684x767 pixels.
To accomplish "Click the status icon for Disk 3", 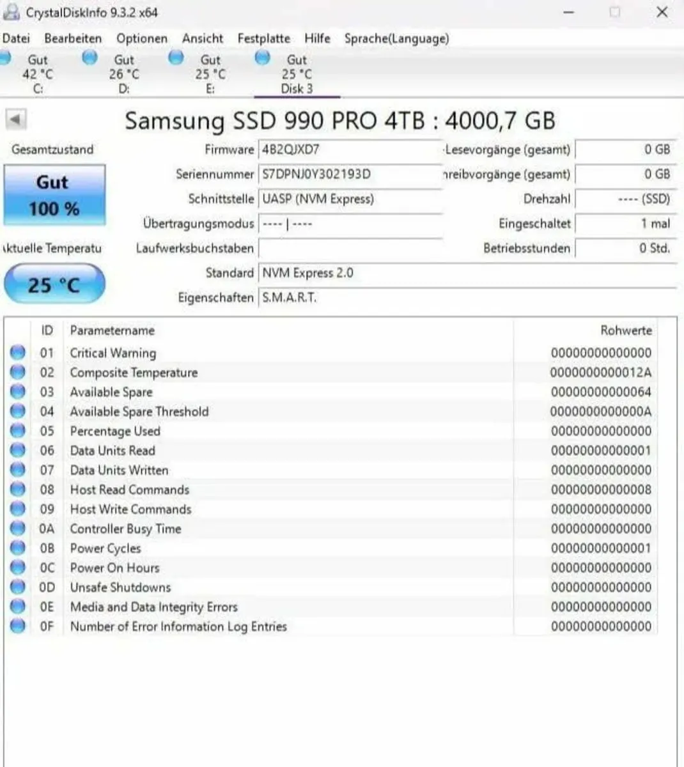I will coord(262,58).
